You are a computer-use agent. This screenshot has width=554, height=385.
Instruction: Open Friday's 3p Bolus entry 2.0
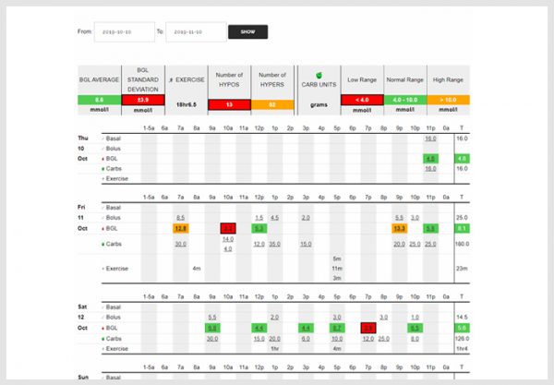click(306, 218)
